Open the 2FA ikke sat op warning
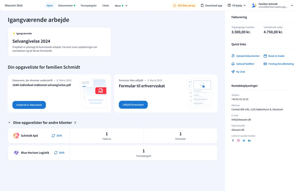This screenshot has width=299, height=191. pos(184,6)
